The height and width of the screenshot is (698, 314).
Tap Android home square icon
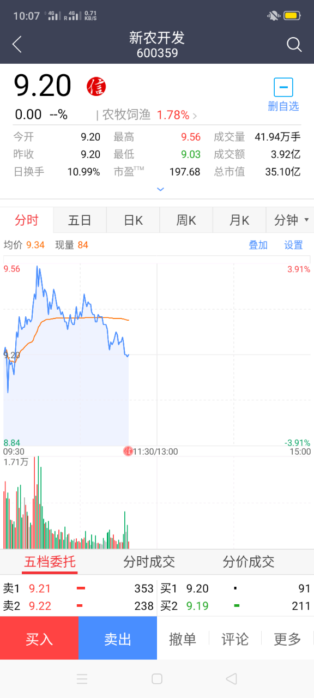(157, 678)
